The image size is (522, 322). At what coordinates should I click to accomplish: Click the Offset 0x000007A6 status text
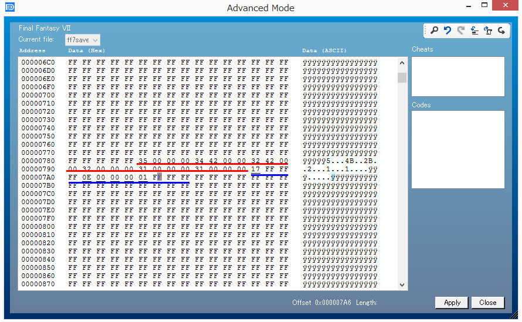(x=321, y=303)
